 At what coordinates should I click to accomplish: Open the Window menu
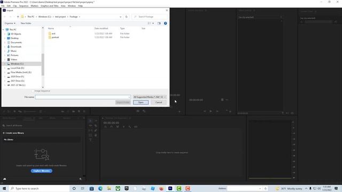tap(72, 6)
